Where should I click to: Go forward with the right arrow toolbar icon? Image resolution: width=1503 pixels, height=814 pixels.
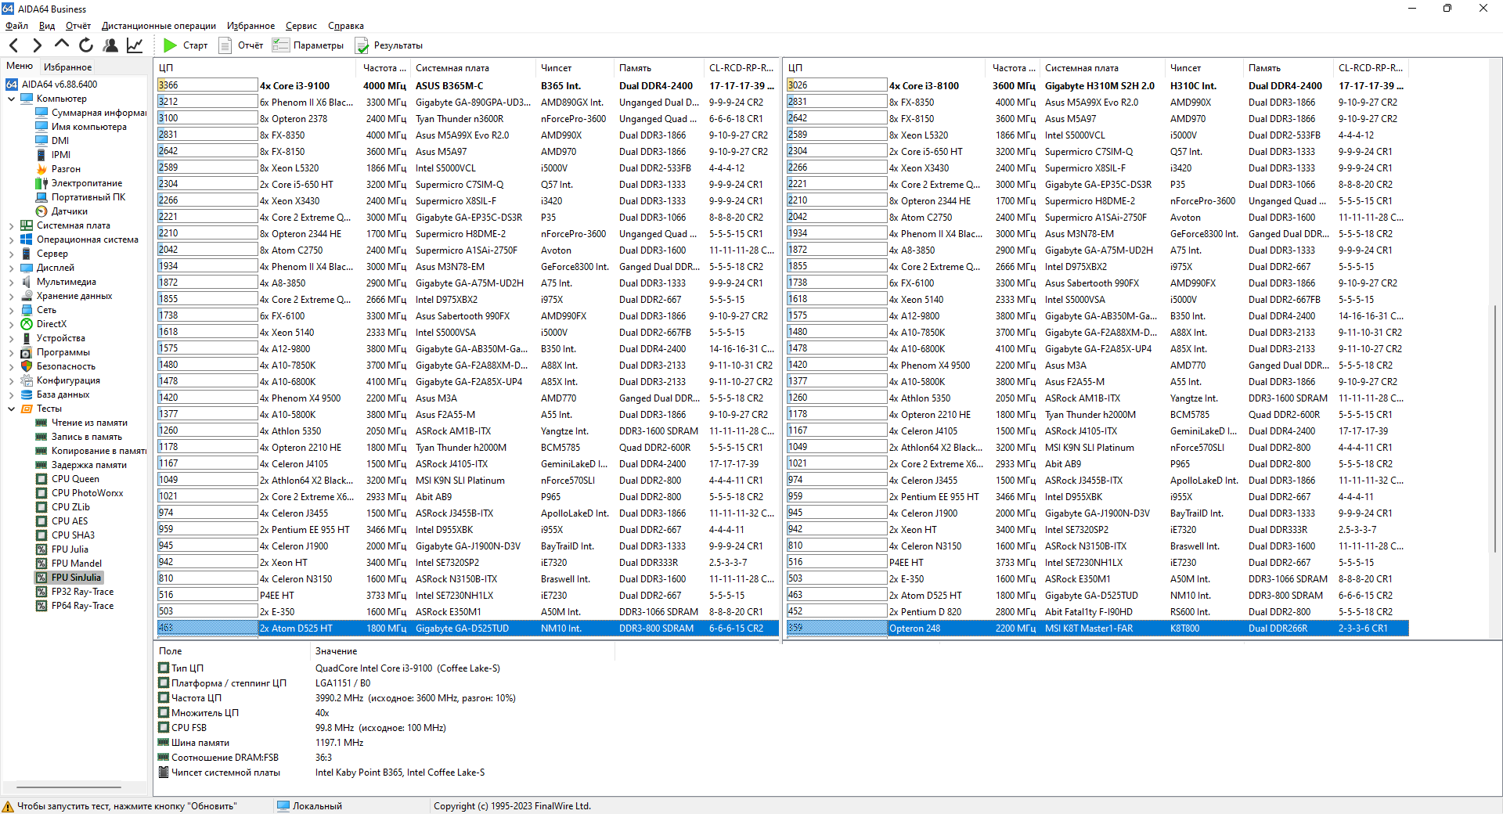point(38,45)
